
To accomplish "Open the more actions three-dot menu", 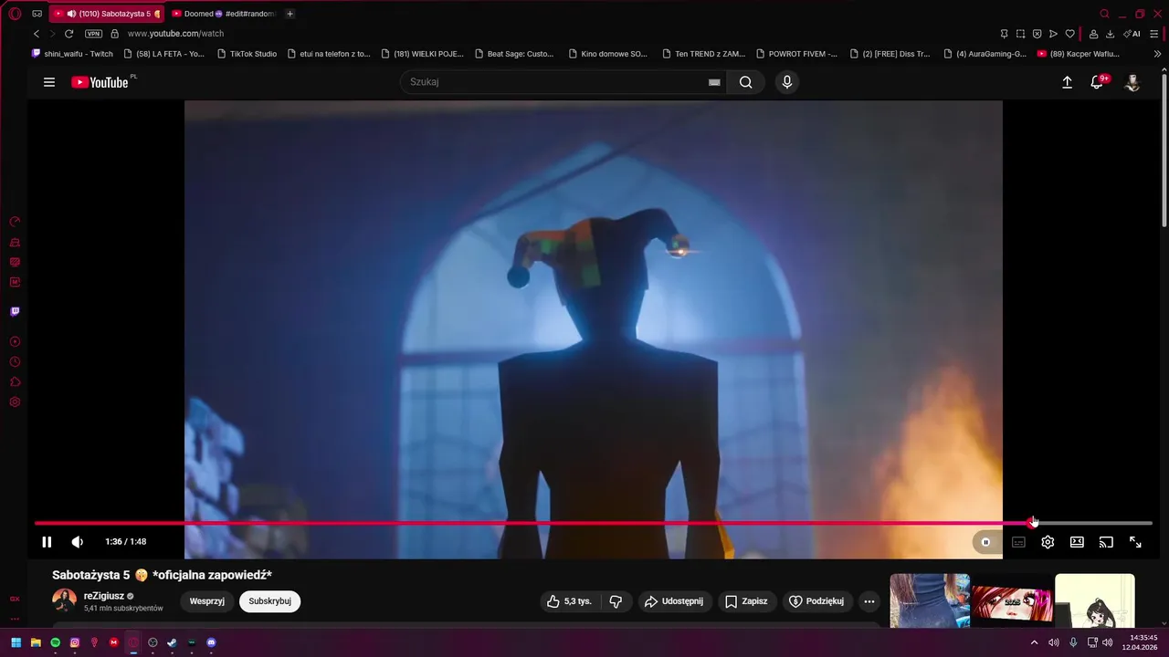I will [x=869, y=601].
